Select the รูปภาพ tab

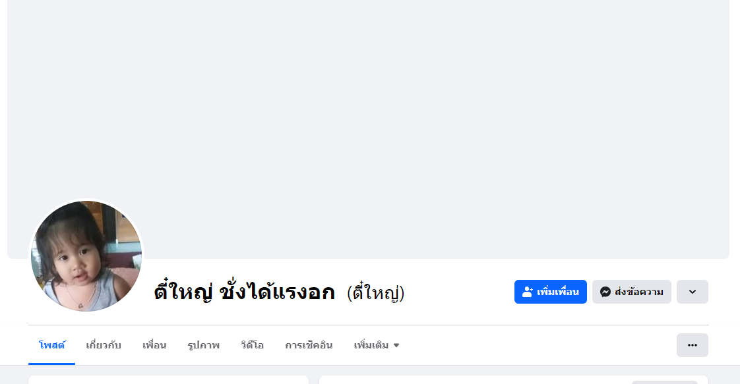click(203, 345)
